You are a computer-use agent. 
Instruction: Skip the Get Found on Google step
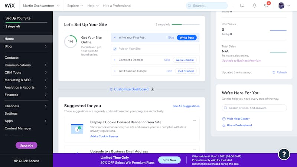point(169,71)
